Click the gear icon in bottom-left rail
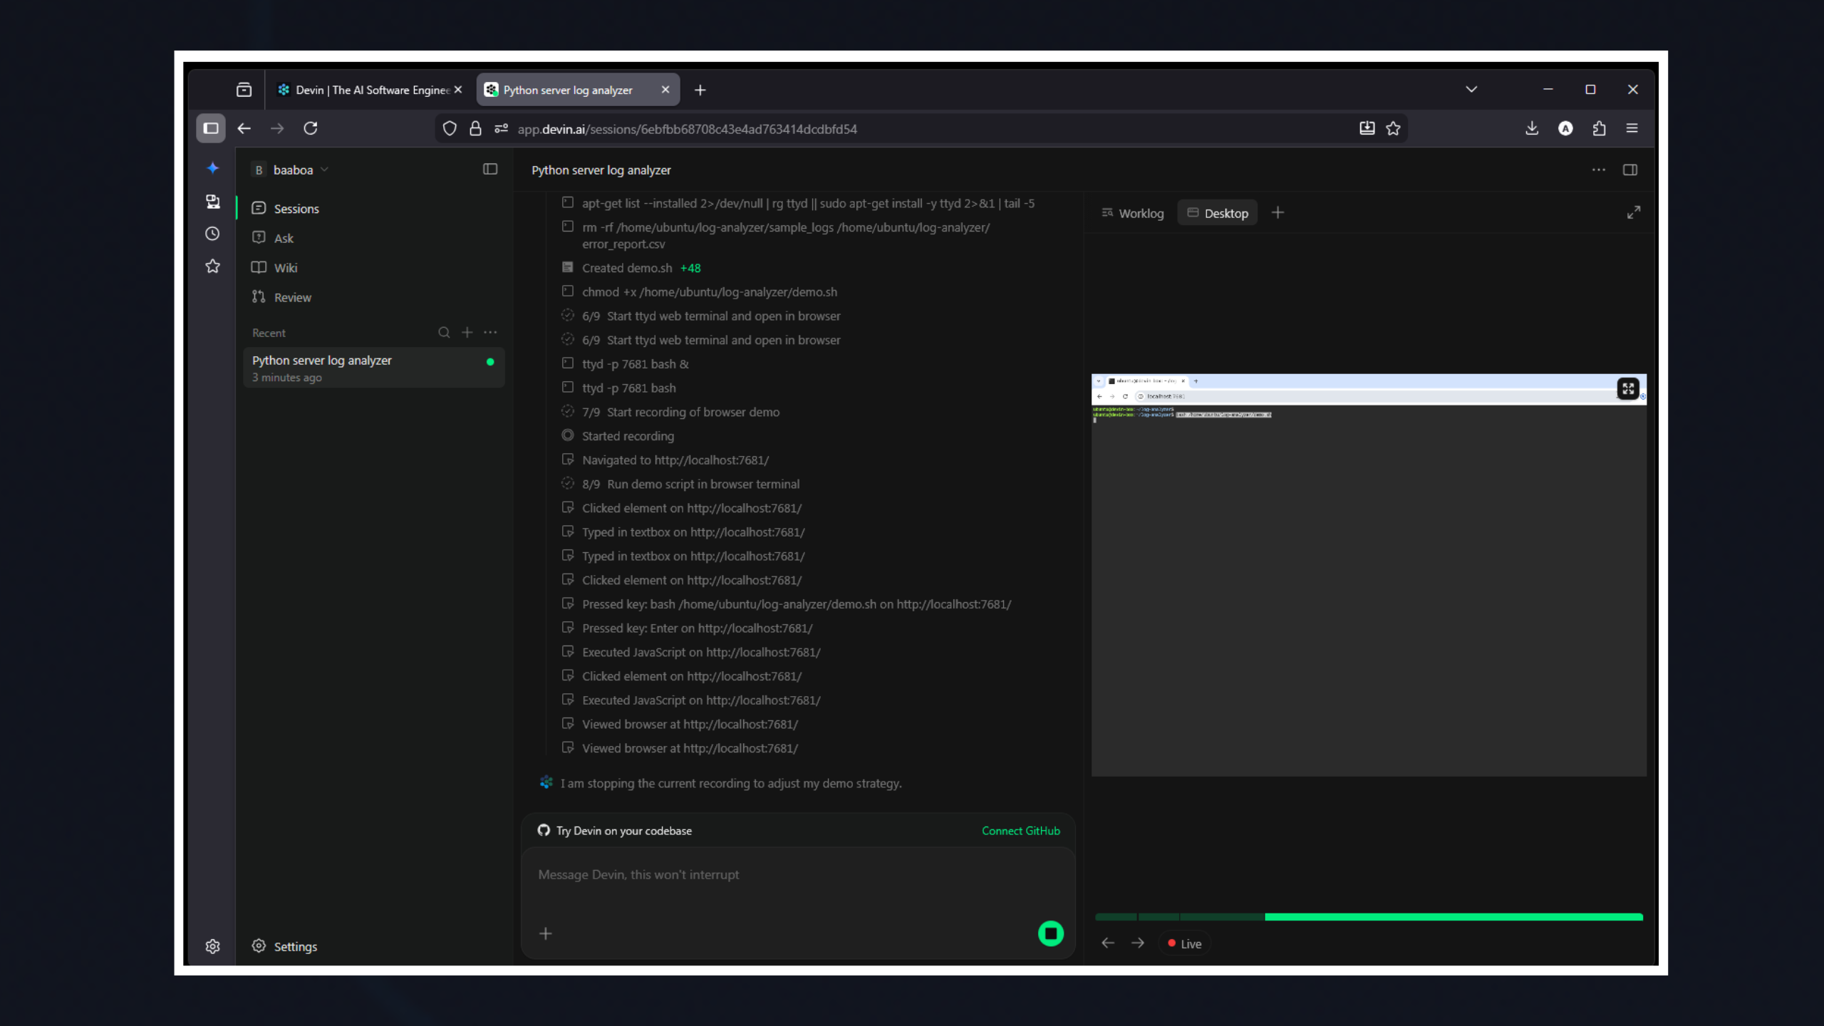The width and height of the screenshot is (1824, 1026). point(212,946)
